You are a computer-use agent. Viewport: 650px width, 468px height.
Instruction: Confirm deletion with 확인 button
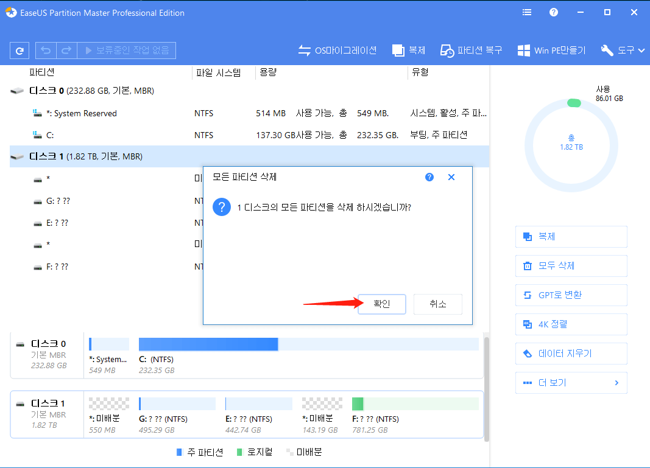tap(382, 304)
